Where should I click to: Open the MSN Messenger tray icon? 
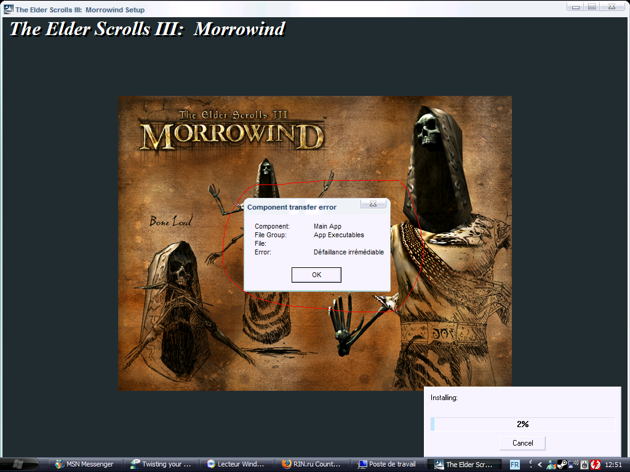[551, 465]
